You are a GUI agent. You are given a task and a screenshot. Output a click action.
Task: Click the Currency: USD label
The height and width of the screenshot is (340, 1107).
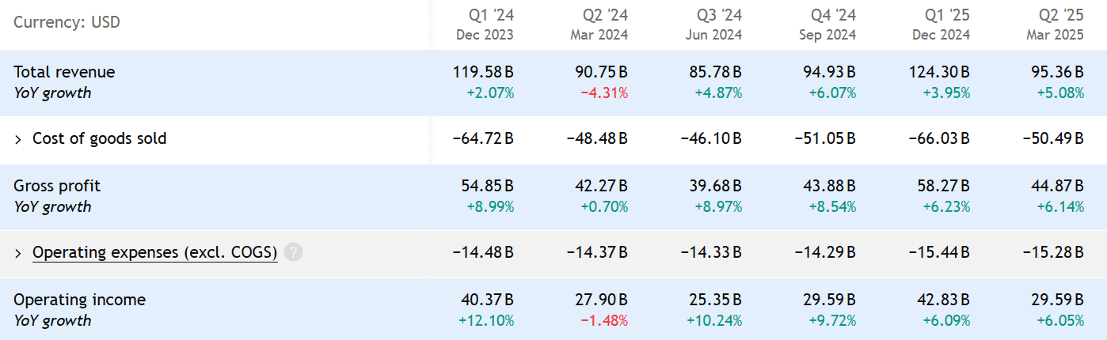tap(67, 22)
